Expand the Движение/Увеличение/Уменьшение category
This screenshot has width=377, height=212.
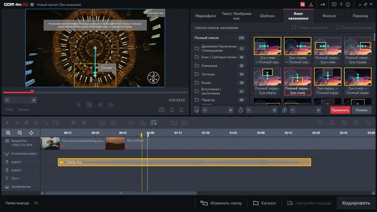click(x=219, y=49)
